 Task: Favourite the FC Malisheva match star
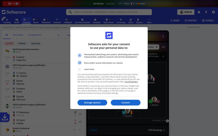[80, 114]
